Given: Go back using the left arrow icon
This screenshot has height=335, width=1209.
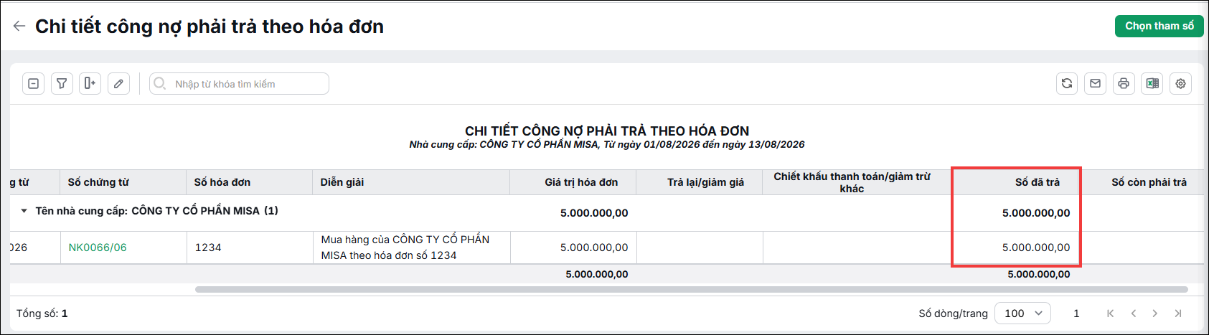Looking at the screenshot, I should [x=19, y=27].
